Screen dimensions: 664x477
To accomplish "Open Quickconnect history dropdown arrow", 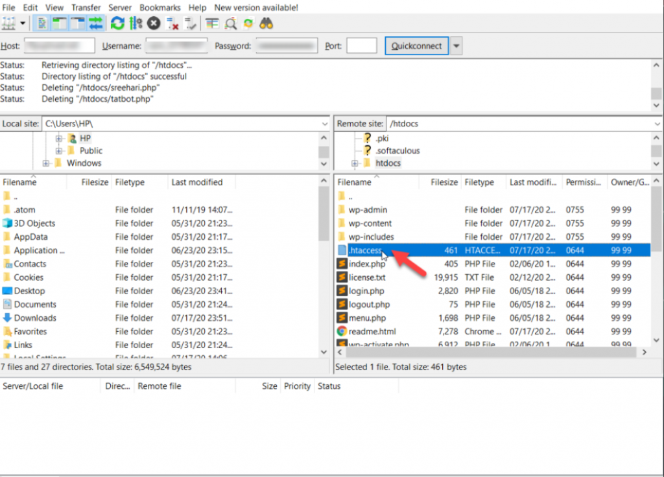I will click(456, 46).
